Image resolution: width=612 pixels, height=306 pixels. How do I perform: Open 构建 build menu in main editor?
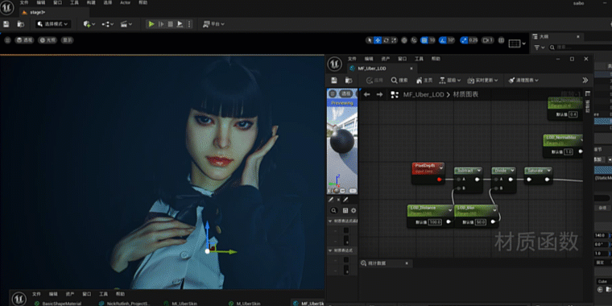pos(91,2)
